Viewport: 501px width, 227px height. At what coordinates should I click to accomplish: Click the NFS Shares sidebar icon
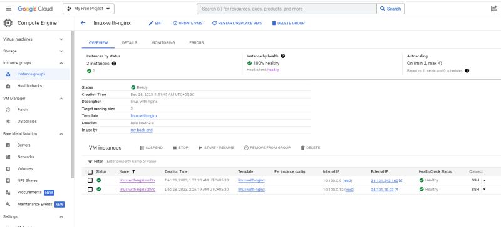(x=8, y=180)
